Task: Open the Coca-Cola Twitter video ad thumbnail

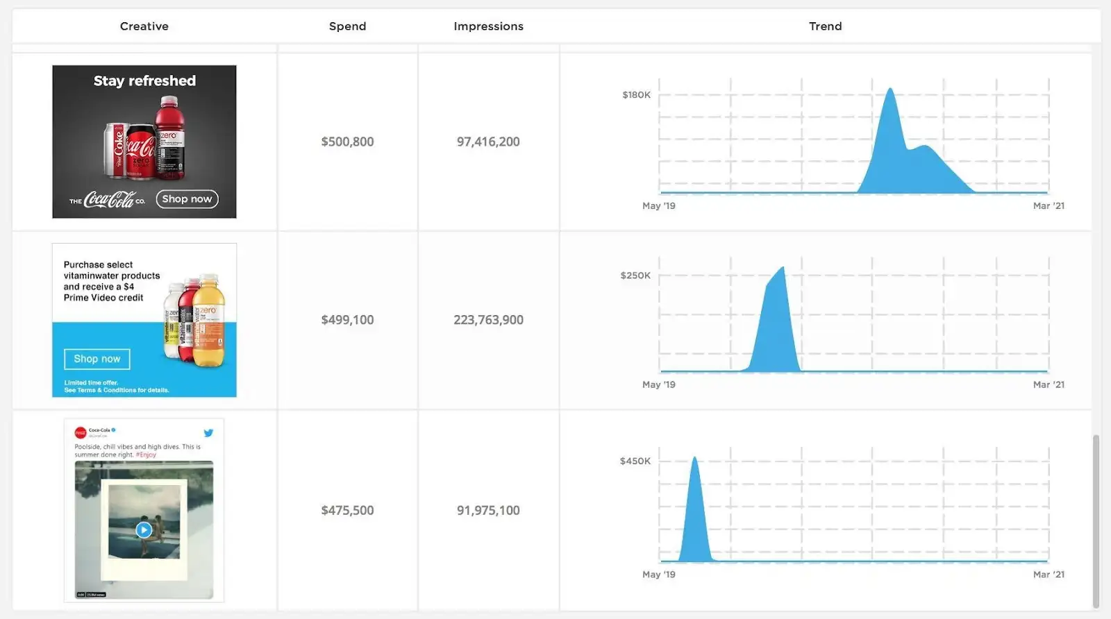Action: click(x=144, y=510)
